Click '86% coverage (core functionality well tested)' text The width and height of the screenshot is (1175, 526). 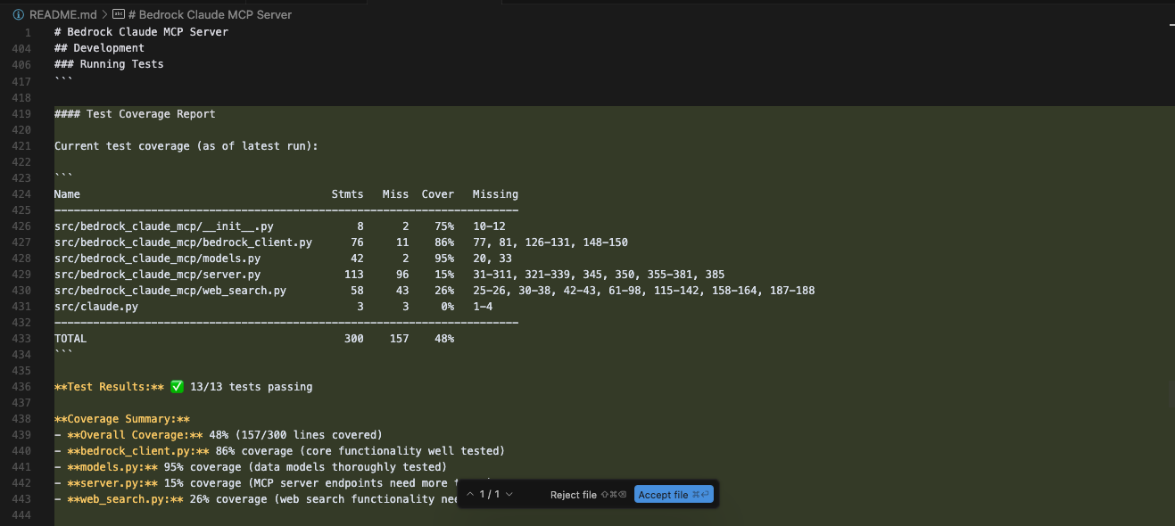[360, 451]
